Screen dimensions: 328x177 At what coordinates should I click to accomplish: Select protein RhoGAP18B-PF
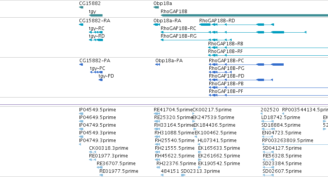226,91
